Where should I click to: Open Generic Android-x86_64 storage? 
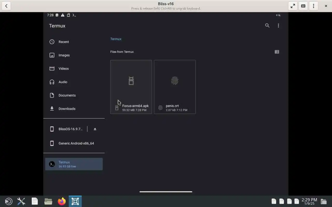click(74, 143)
